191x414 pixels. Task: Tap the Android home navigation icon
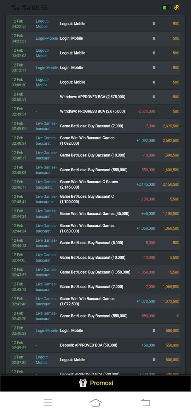[95, 403]
